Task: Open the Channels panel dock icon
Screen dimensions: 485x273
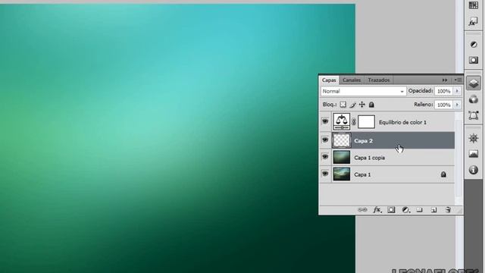Action: tap(473, 99)
